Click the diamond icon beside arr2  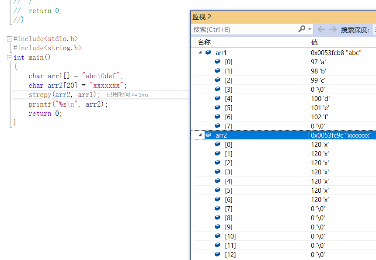208,135
